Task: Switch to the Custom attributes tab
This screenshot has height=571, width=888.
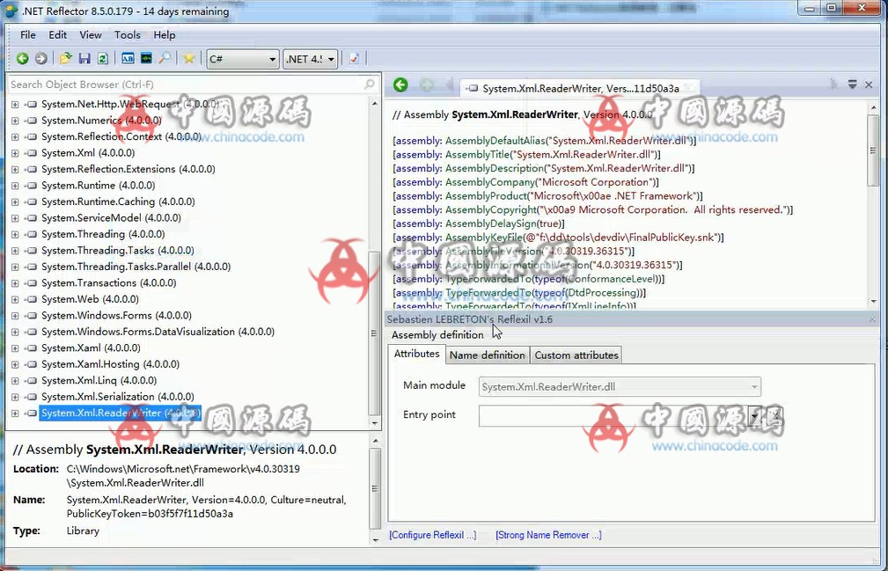Action: click(576, 355)
